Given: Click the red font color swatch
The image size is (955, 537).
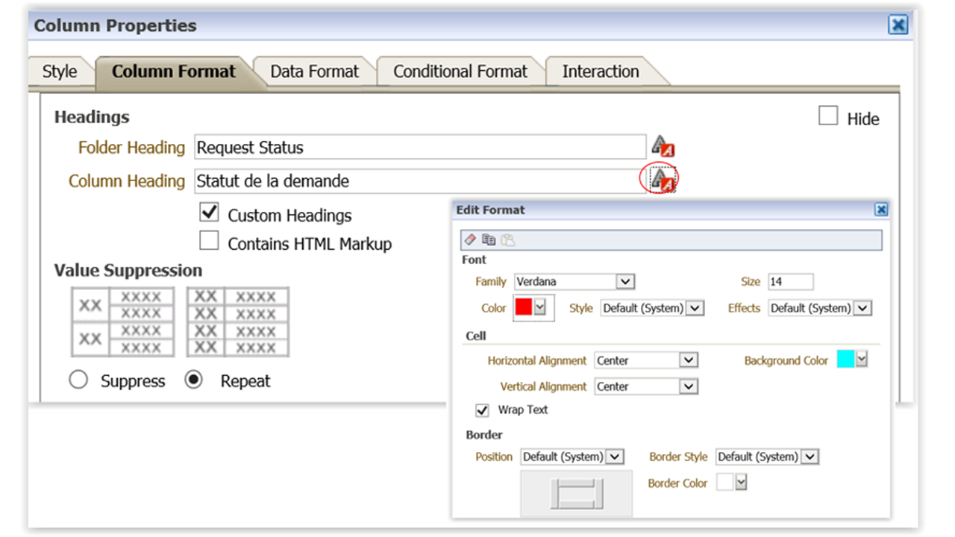Looking at the screenshot, I should pyautogui.click(x=524, y=307).
